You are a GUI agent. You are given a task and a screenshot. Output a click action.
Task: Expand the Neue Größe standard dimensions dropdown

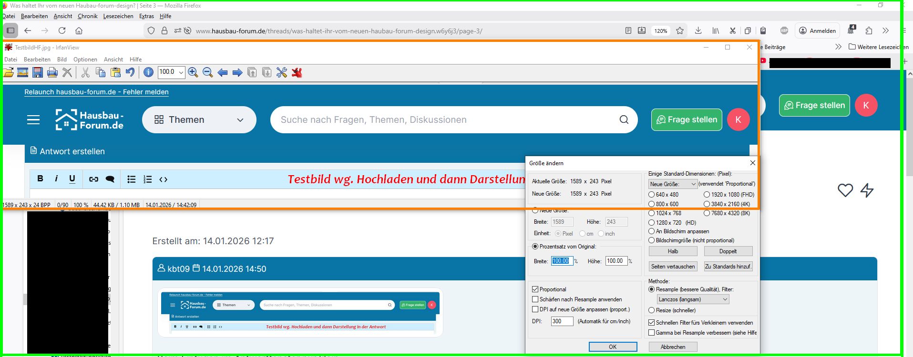pyautogui.click(x=673, y=184)
